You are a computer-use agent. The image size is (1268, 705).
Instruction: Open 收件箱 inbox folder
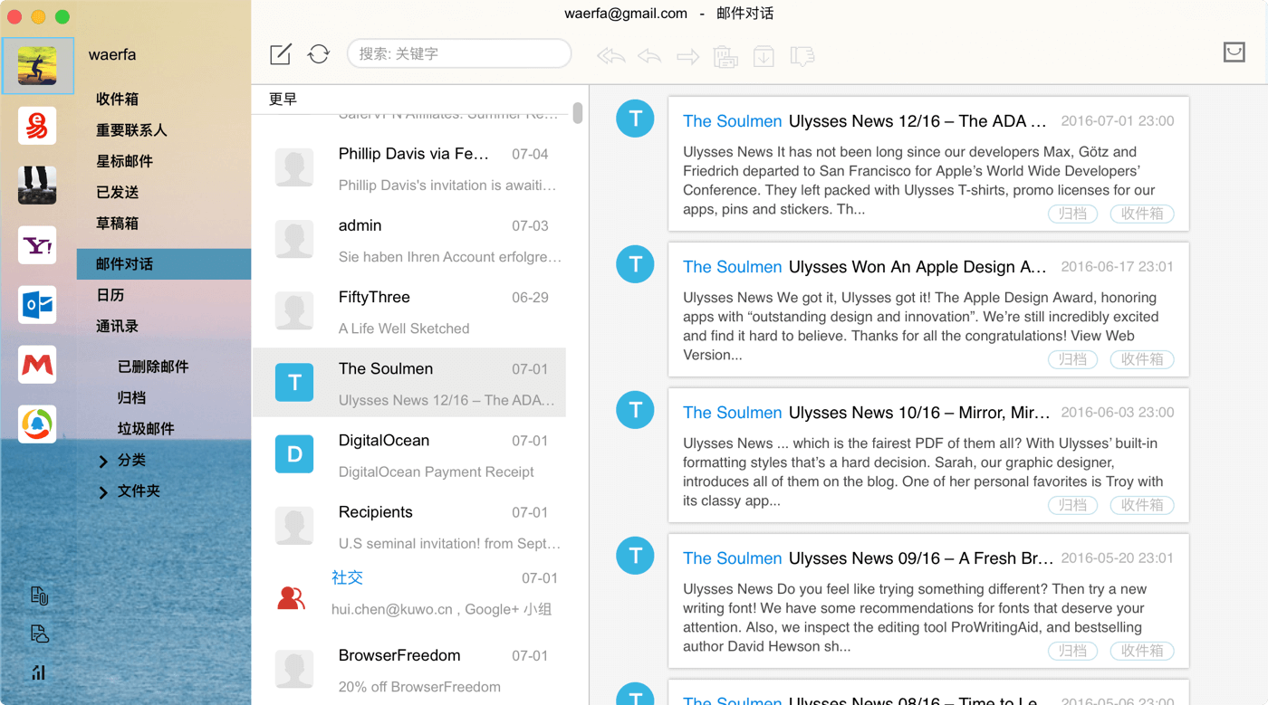(x=117, y=100)
